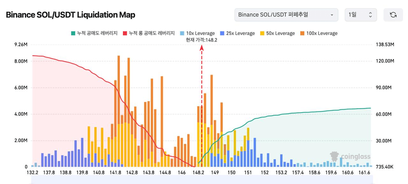Toggle the 10x Leverage legend series
Screen dimensions: 408x184
point(197,33)
